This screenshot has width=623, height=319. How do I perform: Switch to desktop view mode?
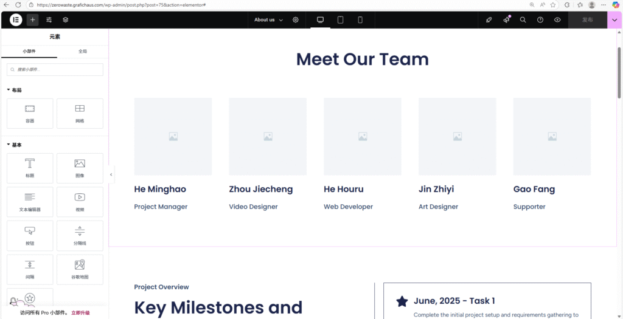pyautogui.click(x=321, y=19)
